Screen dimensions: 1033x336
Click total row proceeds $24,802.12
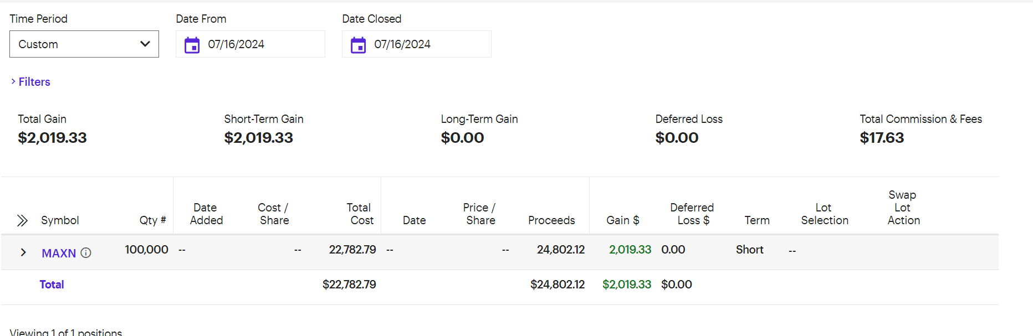coord(558,285)
